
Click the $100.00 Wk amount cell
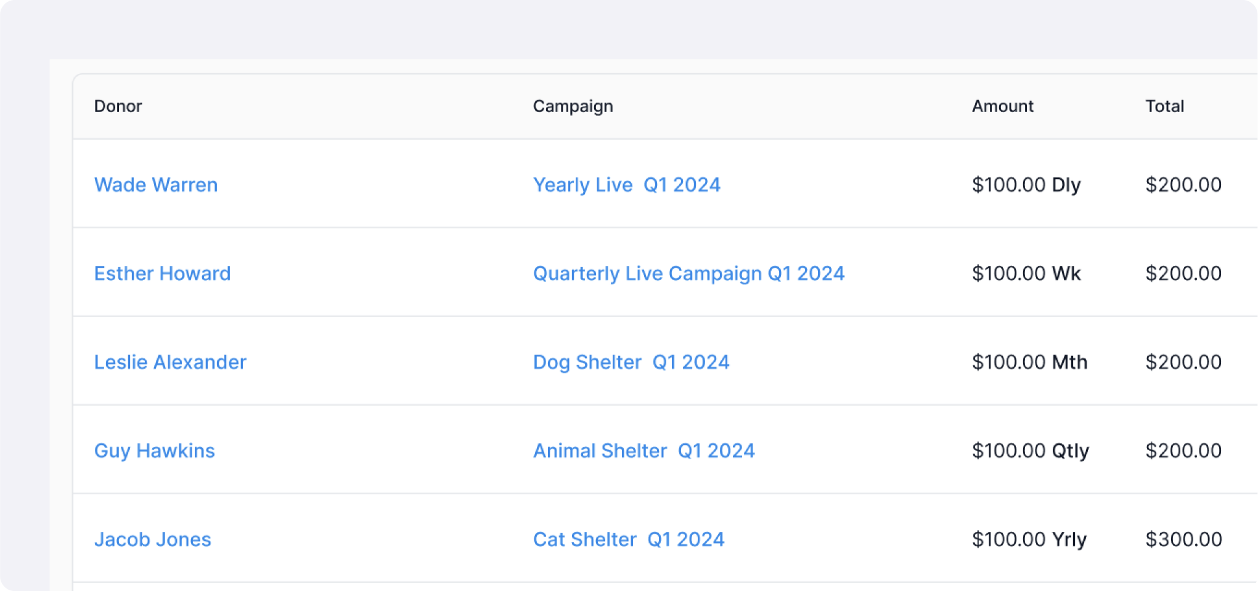coord(1026,273)
